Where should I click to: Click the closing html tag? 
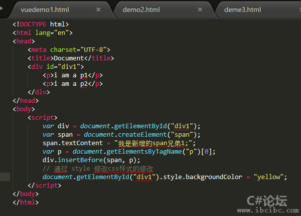tap(25, 202)
